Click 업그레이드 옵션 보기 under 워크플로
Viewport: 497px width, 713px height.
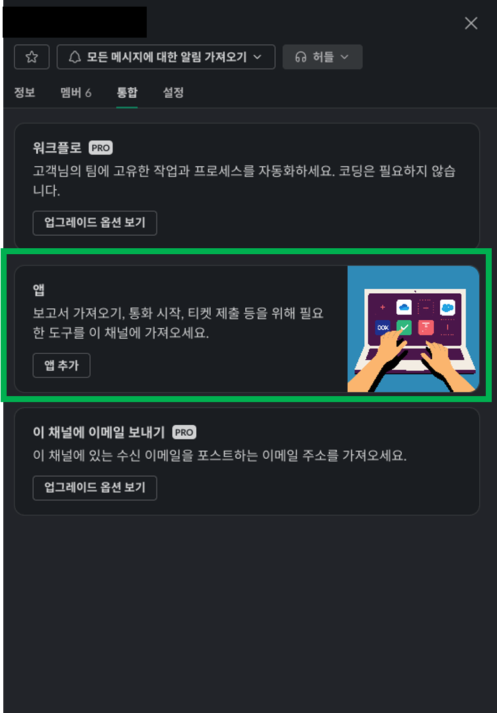[x=95, y=223]
